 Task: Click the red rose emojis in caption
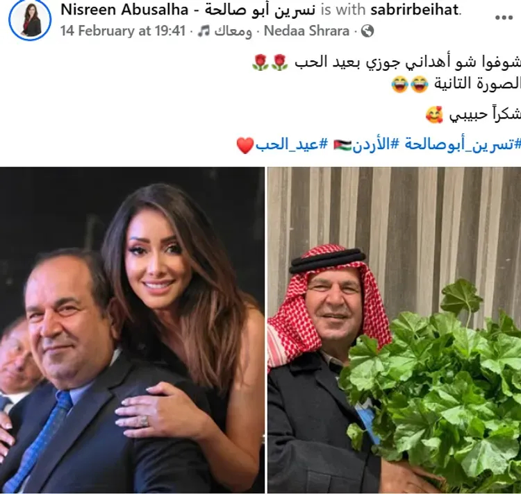(270, 62)
